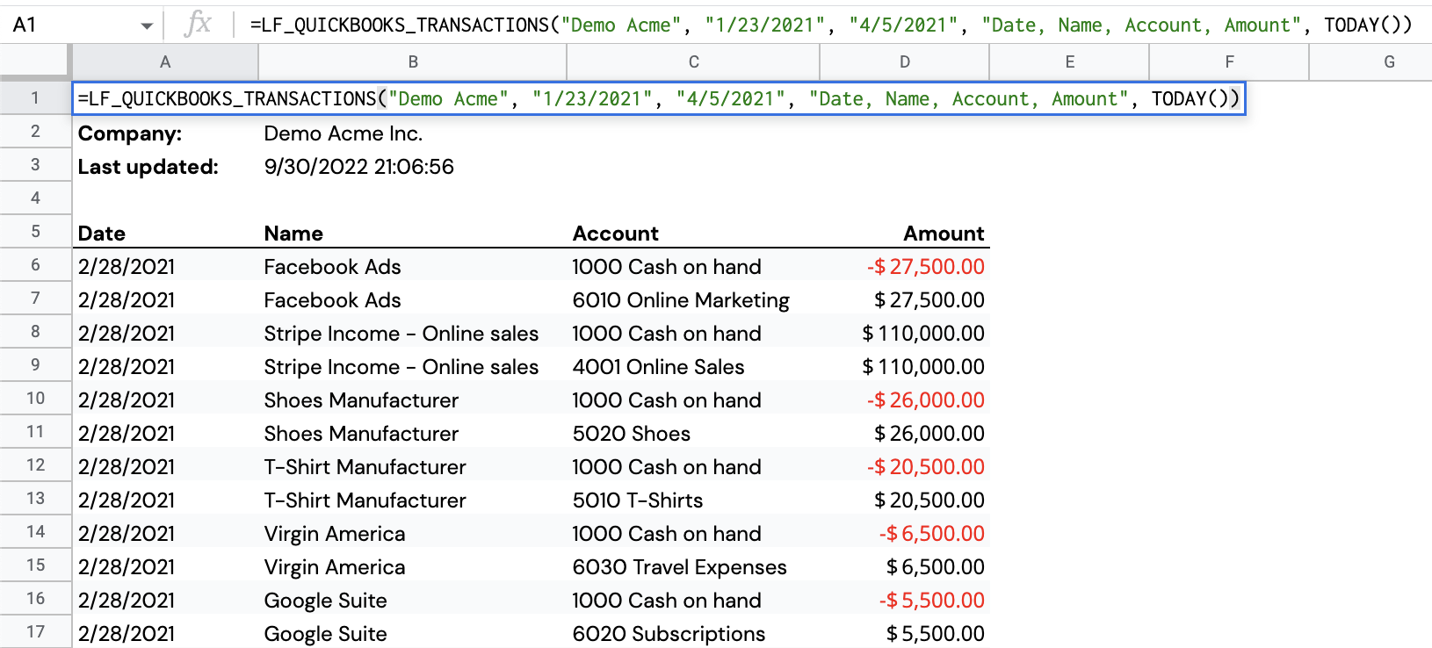This screenshot has width=1432, height=648.
Task: Select the "Last updated:" label cell
Action: pyautogui.click(x=165, y=166)
